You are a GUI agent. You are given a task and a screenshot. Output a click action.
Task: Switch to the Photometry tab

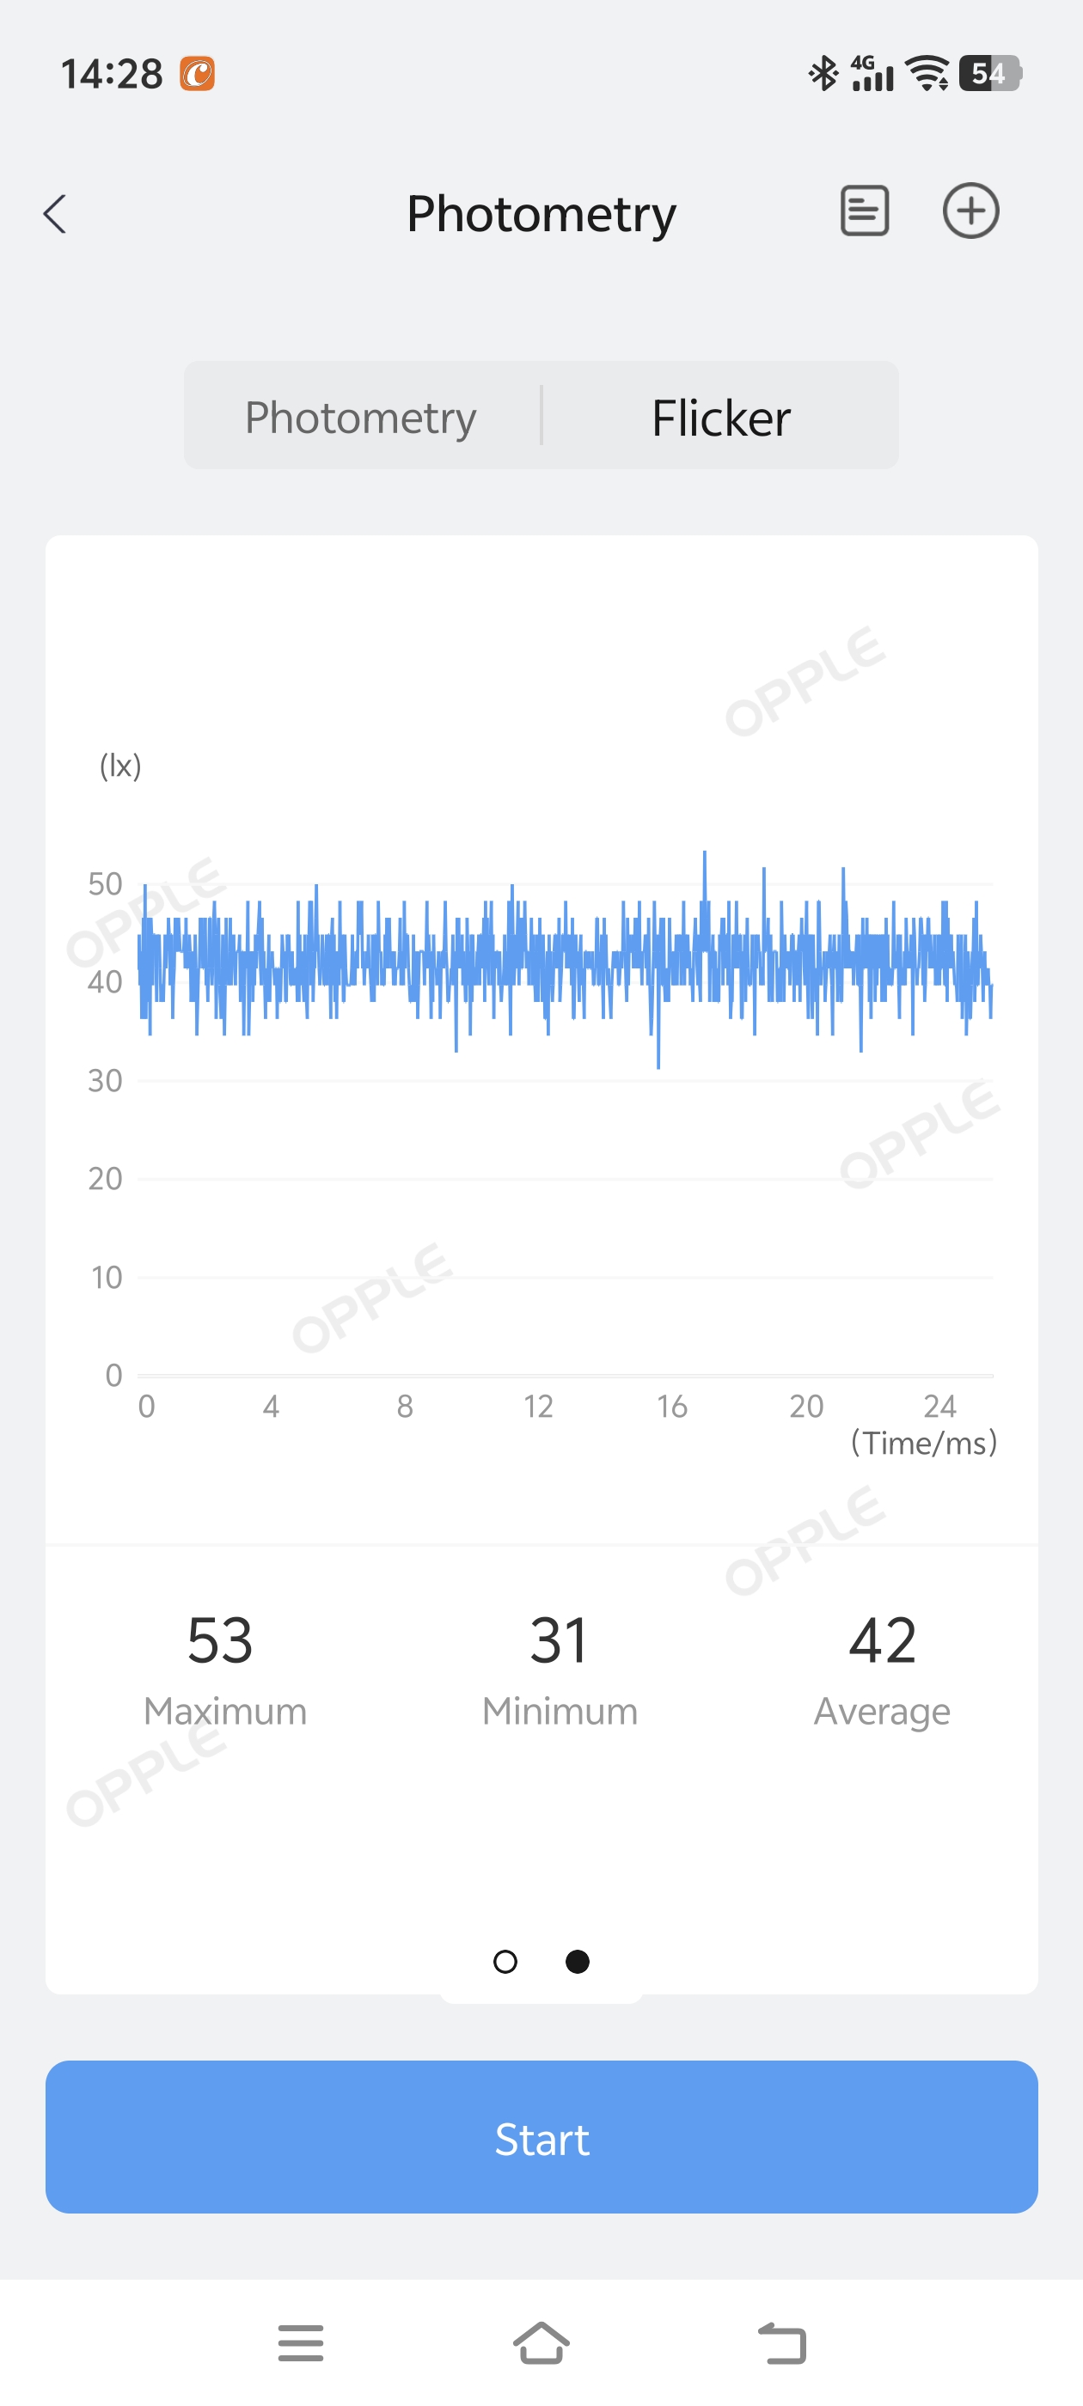361,417
